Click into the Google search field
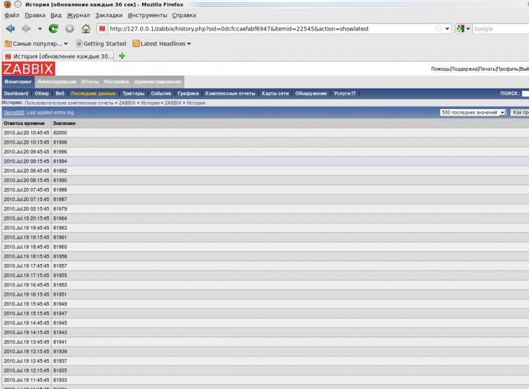 (x=501, y=28)
